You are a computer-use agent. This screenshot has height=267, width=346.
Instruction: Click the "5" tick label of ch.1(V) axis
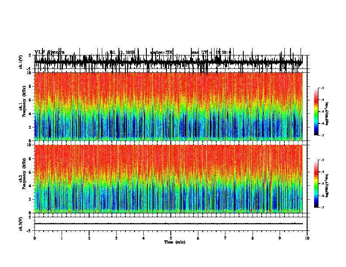30,56
